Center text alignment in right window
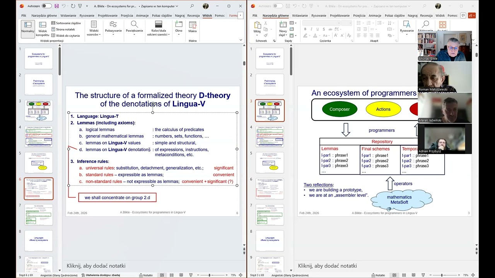The height and width of the screenshot is (278, 495). point(365,35)
